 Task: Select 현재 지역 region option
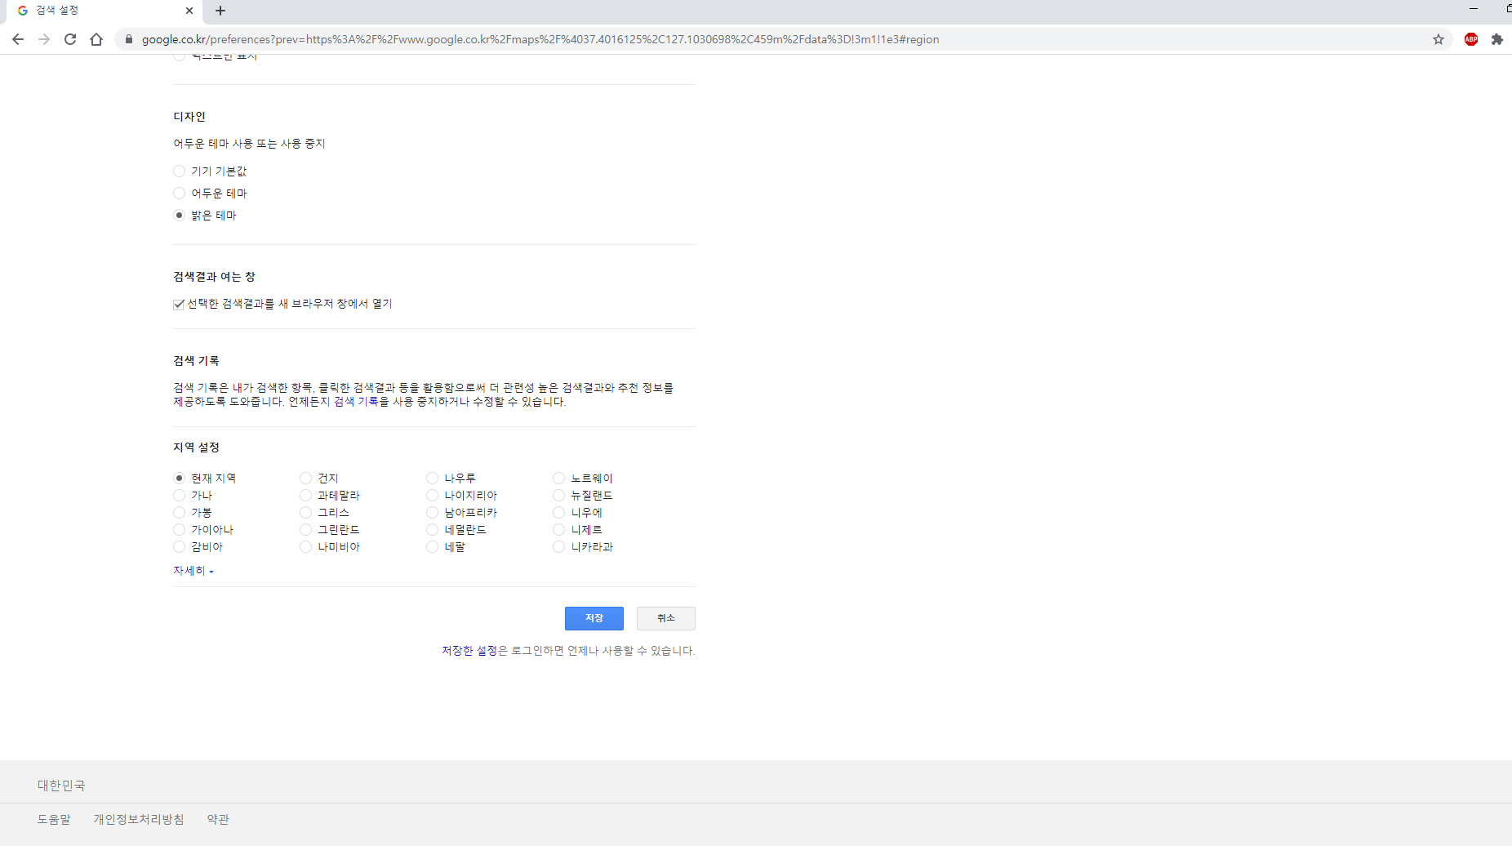pyautogui.click(x=180, y=479)
